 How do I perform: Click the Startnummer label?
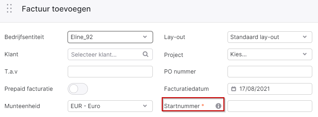(182, 106)
